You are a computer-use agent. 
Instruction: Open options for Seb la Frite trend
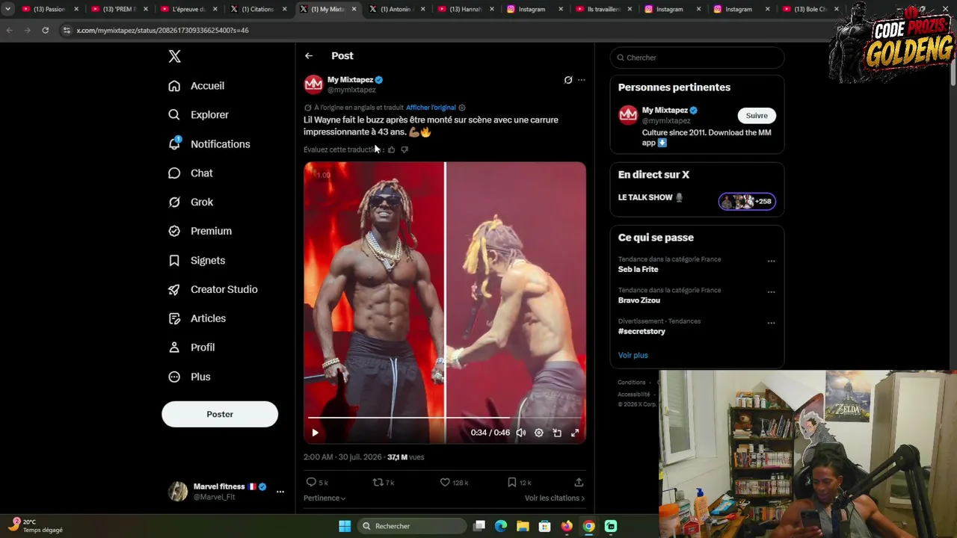tap(771, 262)
